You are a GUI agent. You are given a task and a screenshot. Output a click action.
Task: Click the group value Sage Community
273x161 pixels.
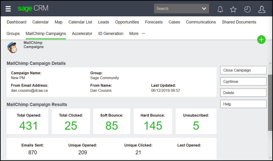point(105,78)
